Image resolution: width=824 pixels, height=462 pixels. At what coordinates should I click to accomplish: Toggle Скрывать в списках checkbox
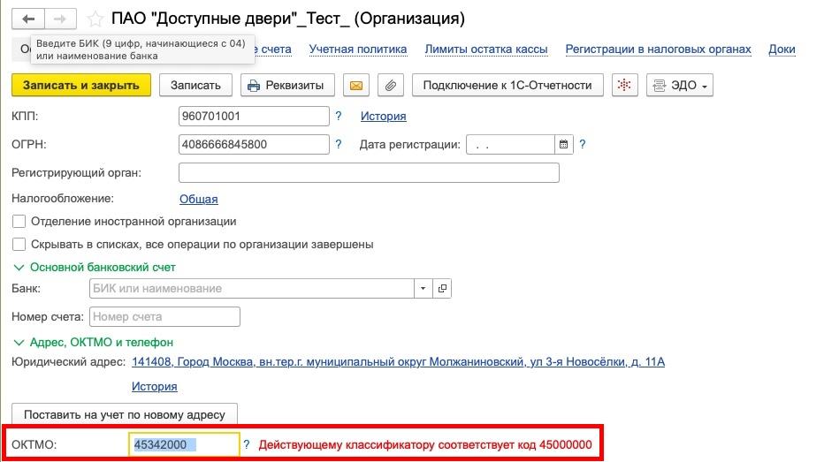pos(19,244)
